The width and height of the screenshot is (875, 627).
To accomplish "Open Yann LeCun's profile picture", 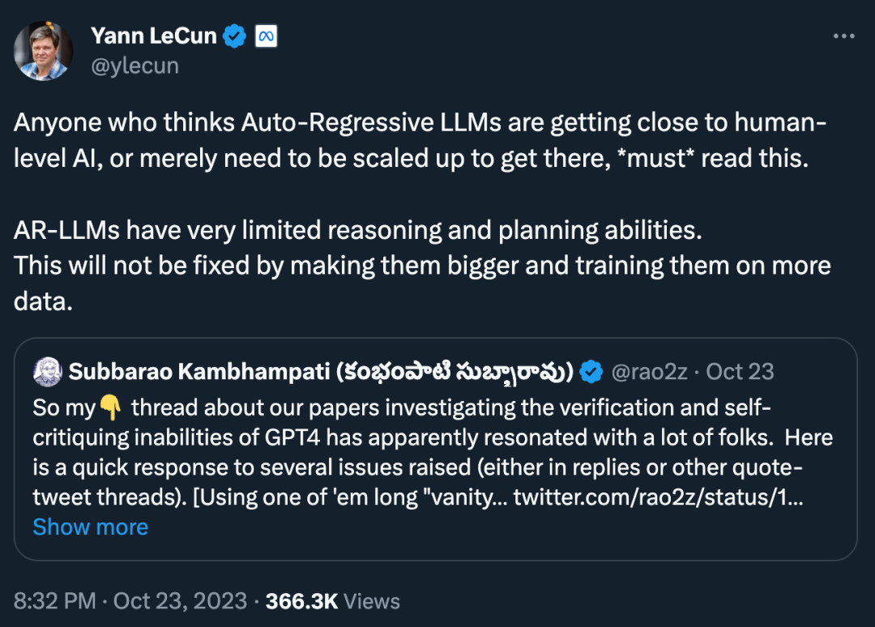I will pos(45,50).
